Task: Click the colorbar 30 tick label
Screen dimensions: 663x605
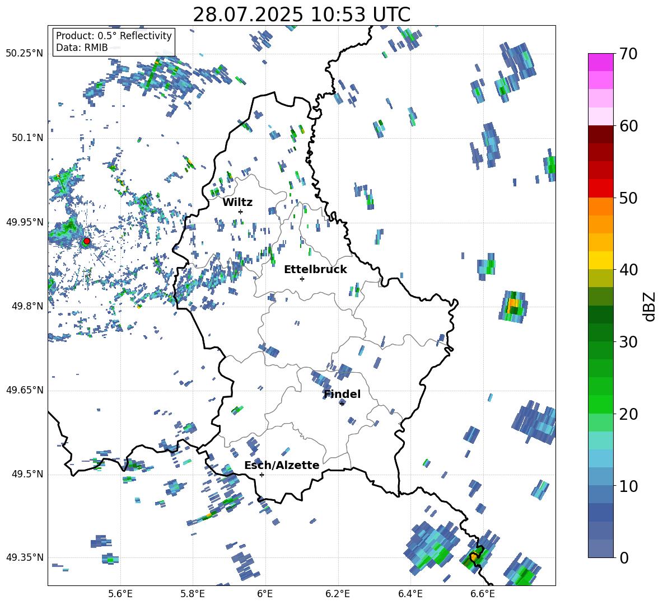Action: 628,341
